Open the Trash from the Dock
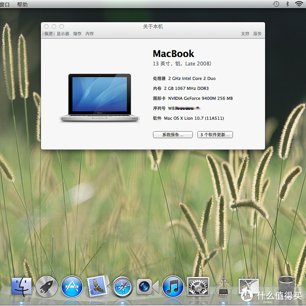The width and height of the screenshot is (306, 306). click(x=286, y=285)
